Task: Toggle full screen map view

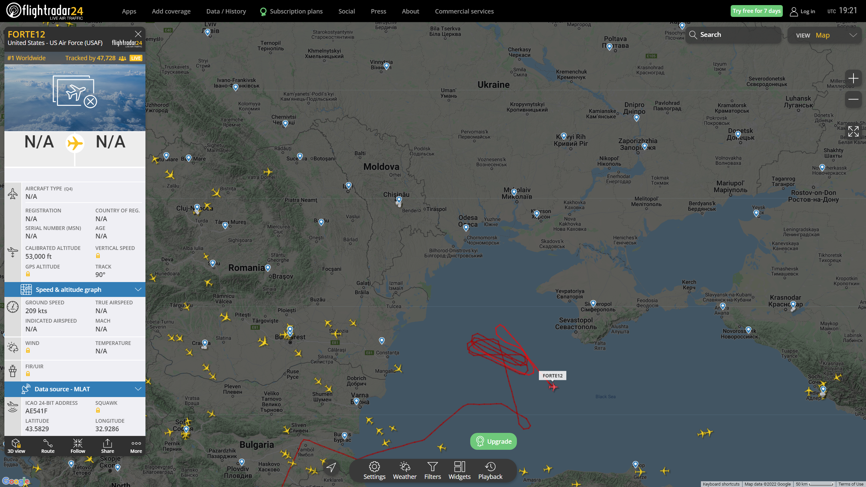Action: point(853,131)
